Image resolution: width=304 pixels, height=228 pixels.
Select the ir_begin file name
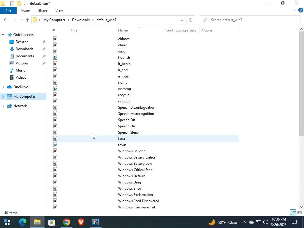(x=124, y=64)
